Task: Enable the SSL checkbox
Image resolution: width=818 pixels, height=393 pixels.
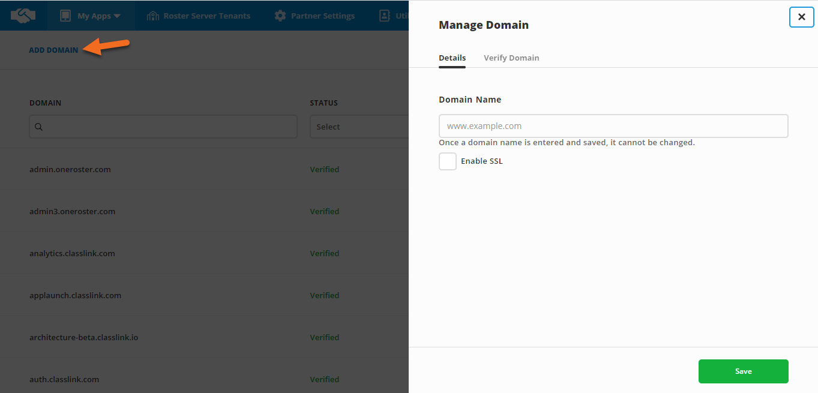Action: (448, 161)
